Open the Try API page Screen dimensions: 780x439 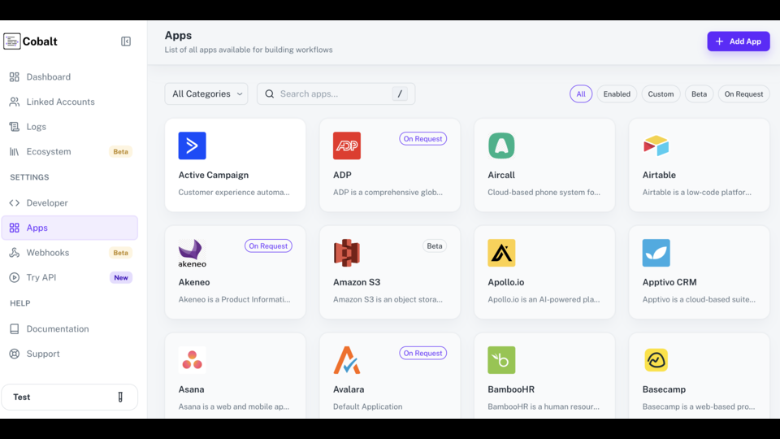[70, 277]
